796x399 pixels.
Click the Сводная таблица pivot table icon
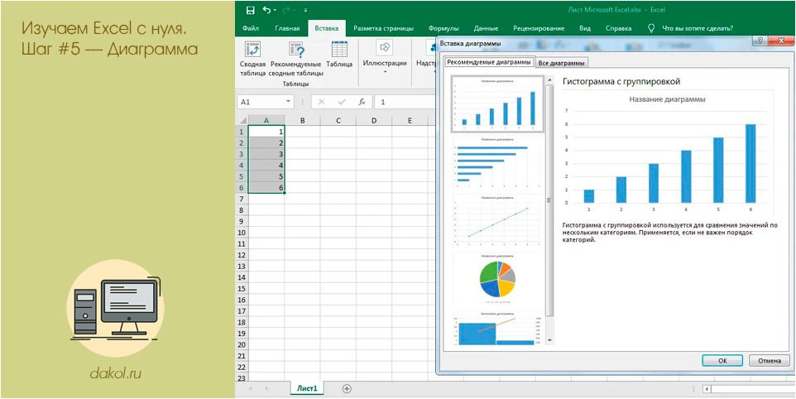click(253, 49)
